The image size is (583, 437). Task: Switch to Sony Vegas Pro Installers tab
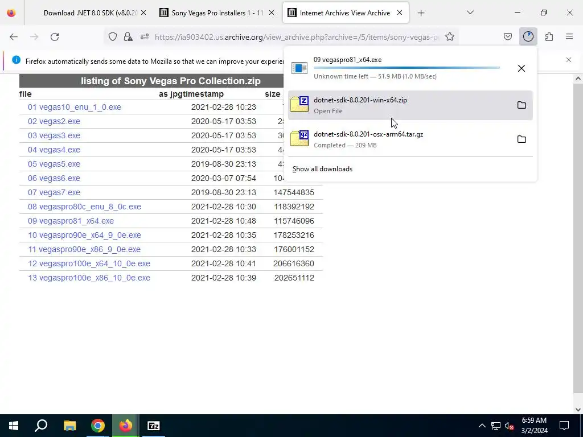[x=217, y=13]
